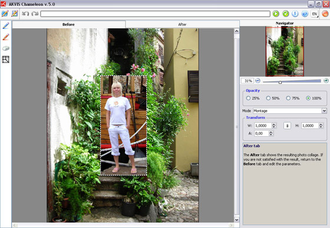Click the zoom out minus button

pos(258,81)
